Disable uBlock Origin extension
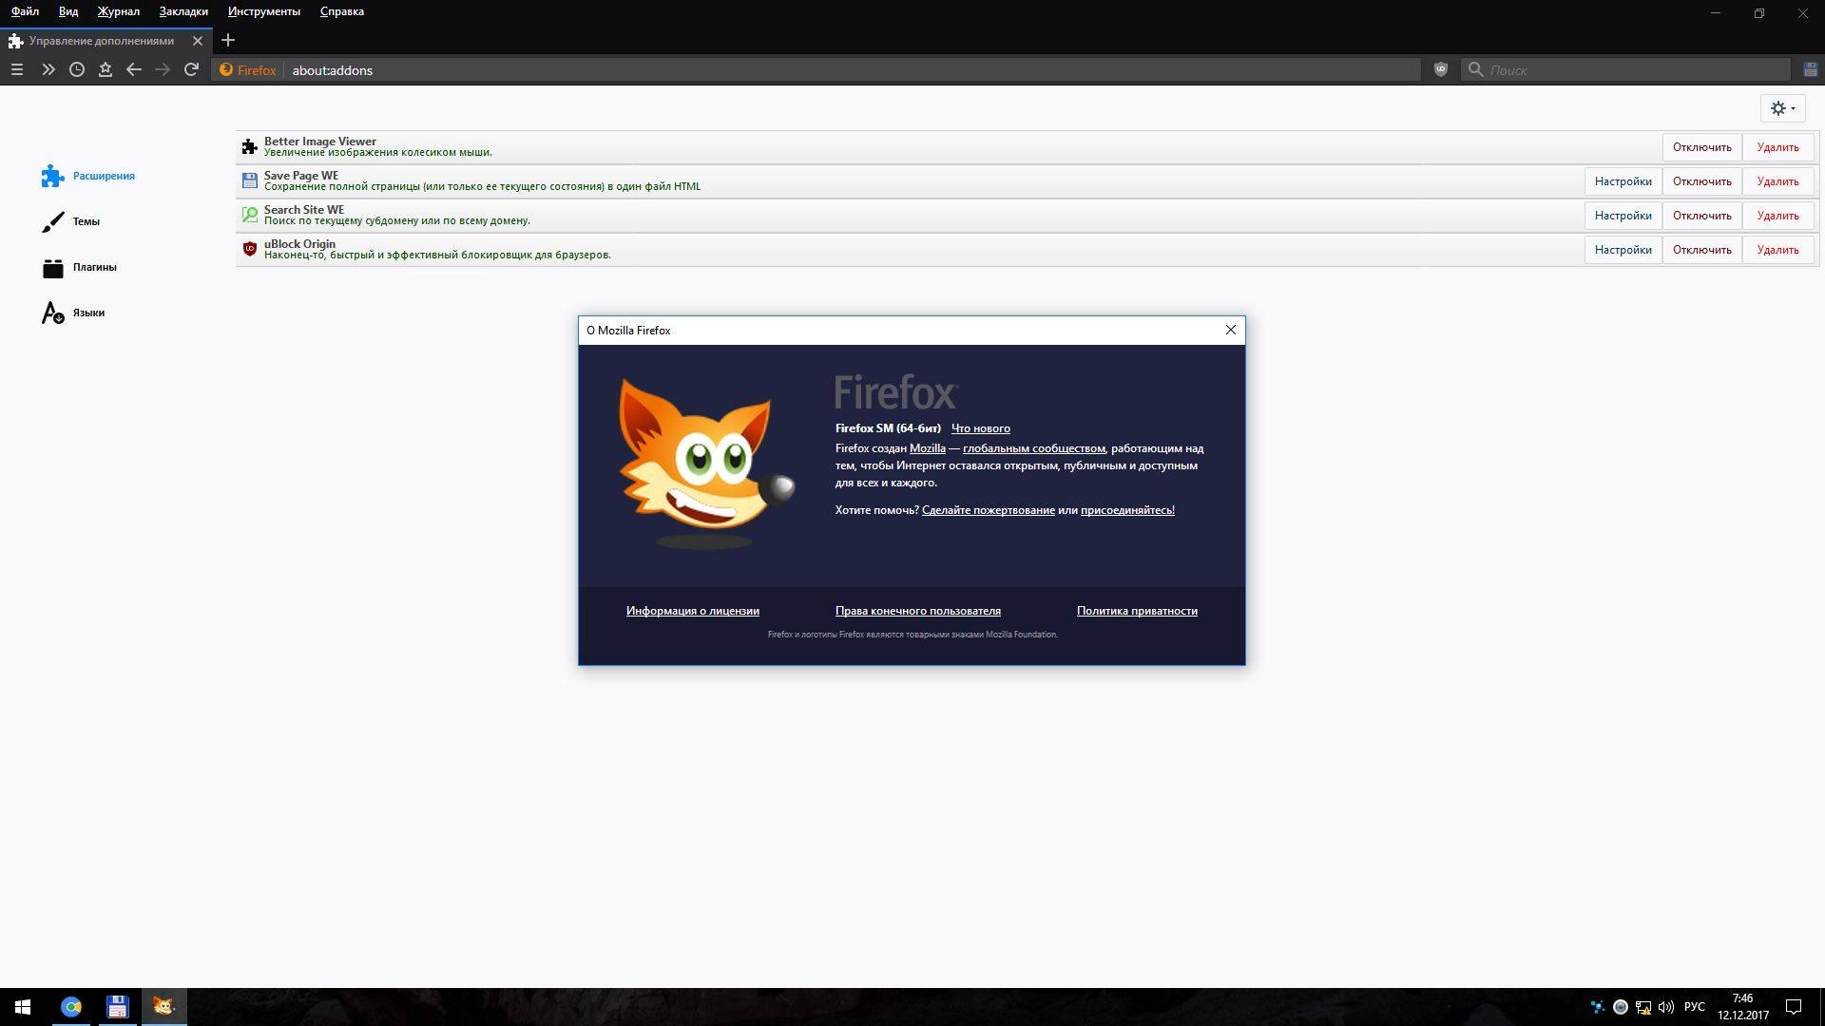The width and height of the screenshot is (1825, 1026). 1701,250
